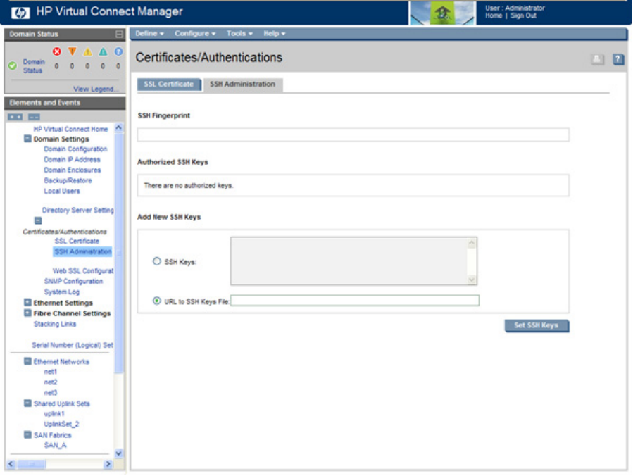Viewport: 633px width, 476px height.
Task: Open Web SSL Configuration in tree
Action: 83,271
